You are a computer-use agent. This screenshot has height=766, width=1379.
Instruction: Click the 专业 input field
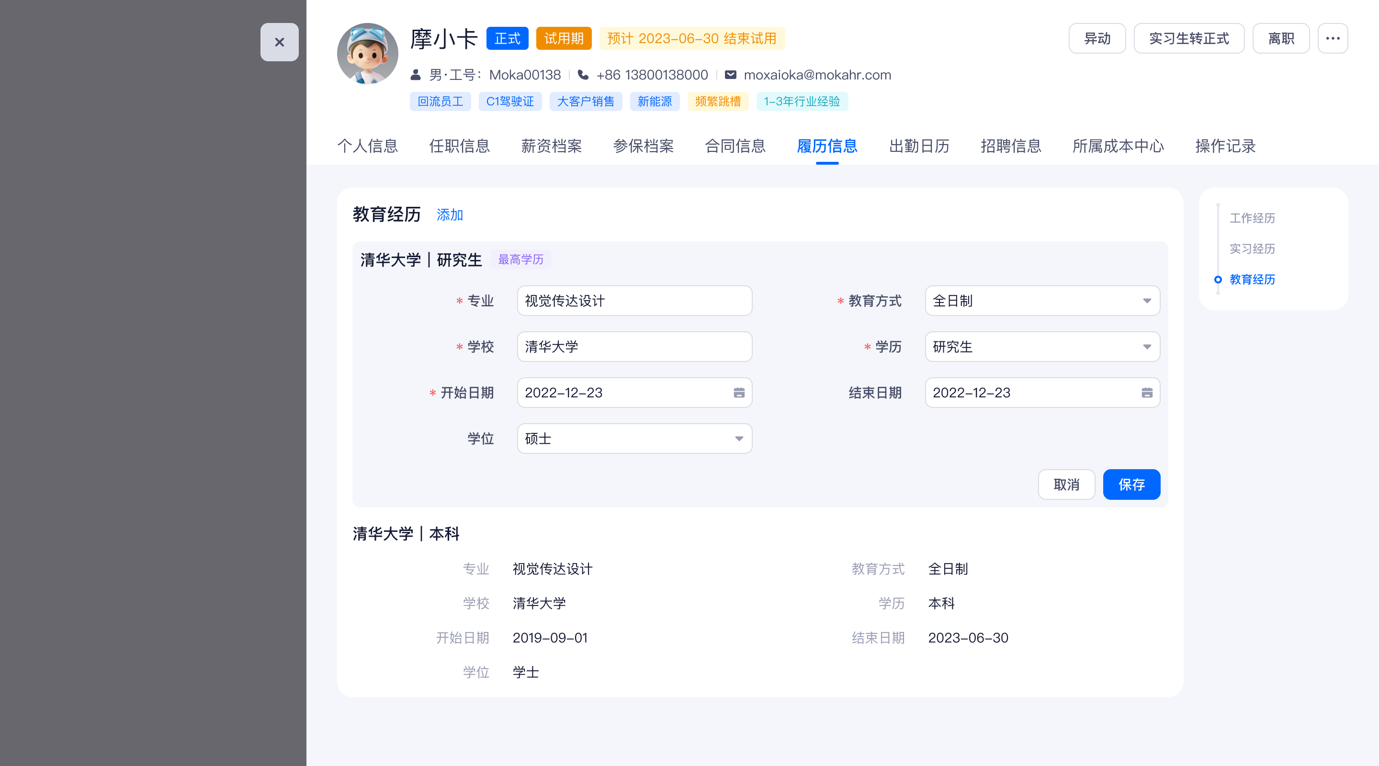point(634,301)
